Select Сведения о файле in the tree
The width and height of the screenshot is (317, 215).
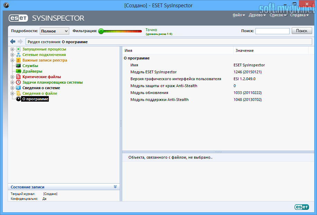click(39, 93)
